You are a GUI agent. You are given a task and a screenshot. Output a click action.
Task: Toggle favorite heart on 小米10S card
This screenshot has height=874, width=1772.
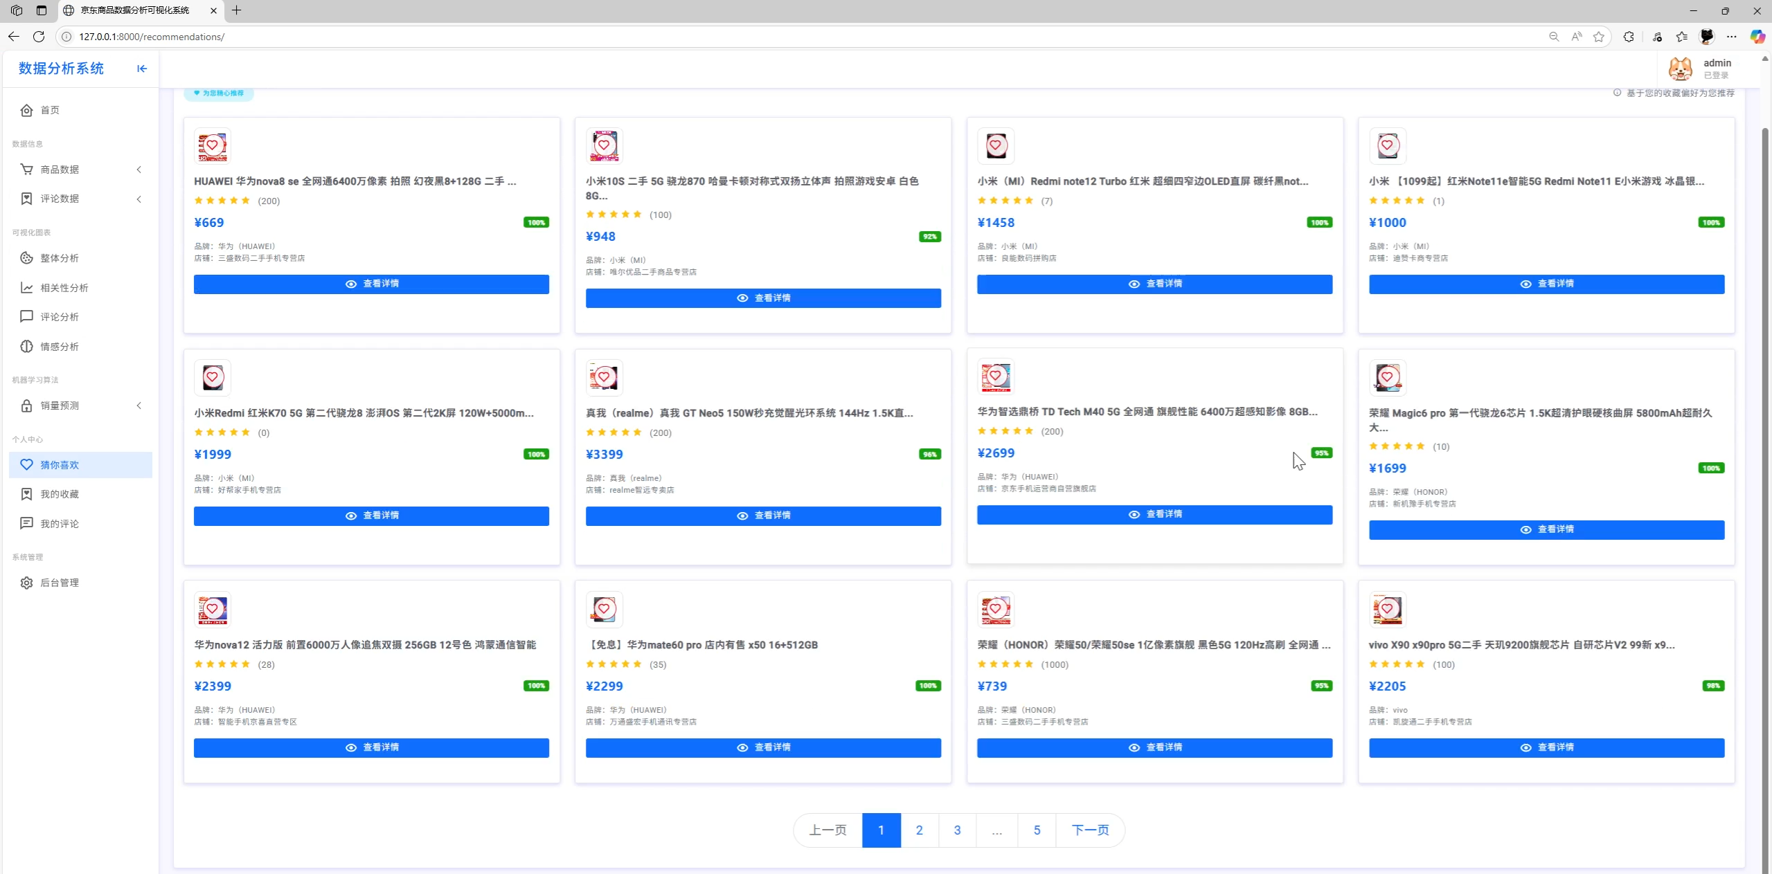pyautogui.click(x=604, y=145)
